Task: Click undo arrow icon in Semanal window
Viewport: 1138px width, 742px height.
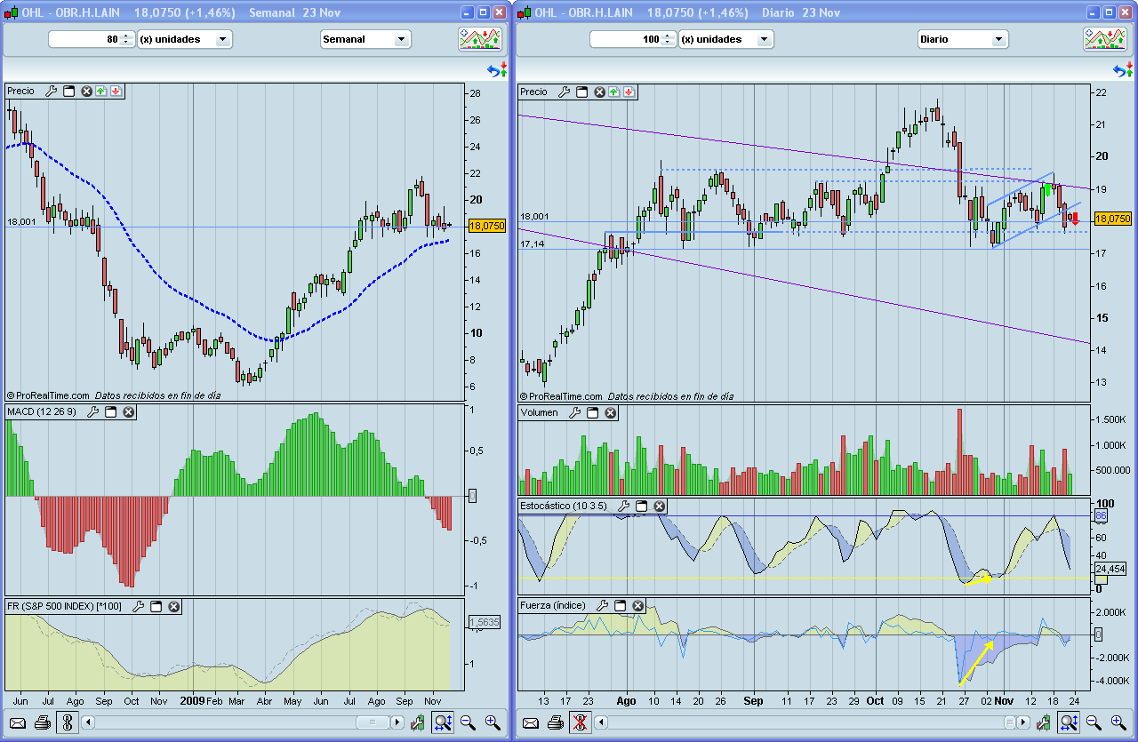Action: tap(497, 69)
